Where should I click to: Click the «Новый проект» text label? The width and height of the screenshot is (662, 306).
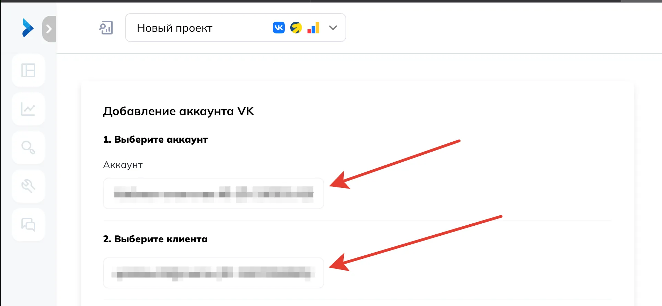[x=174, y=28]
